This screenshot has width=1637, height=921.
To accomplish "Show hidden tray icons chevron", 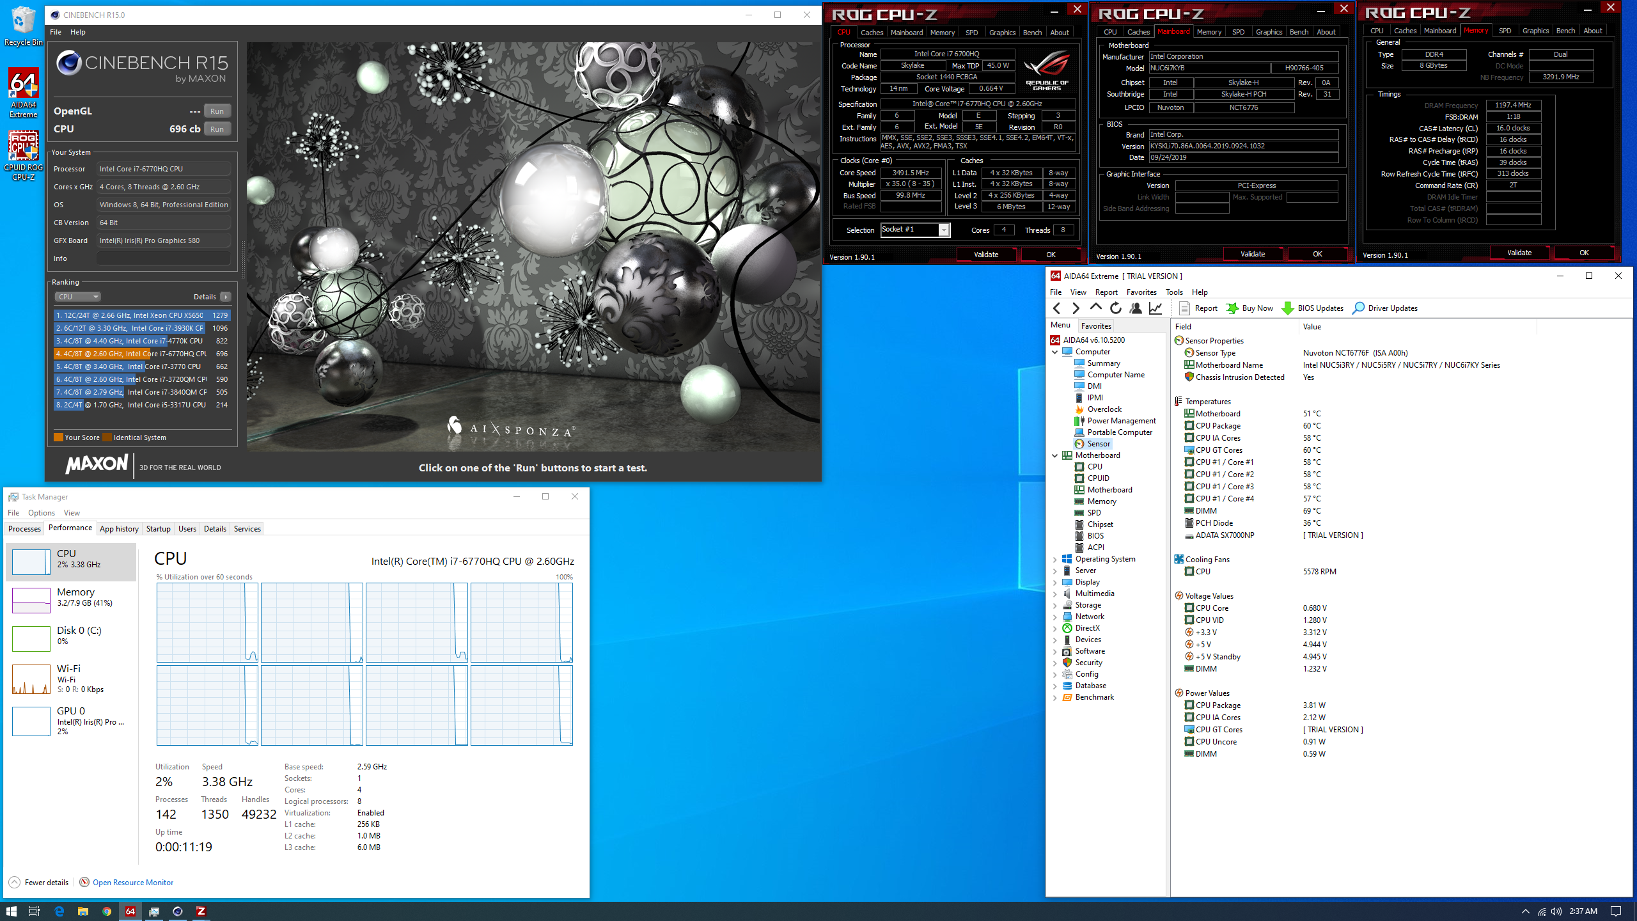I will point(1525,911).
